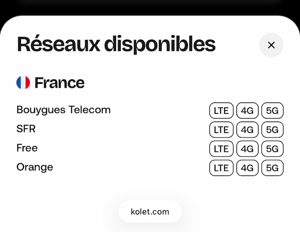Viewport: 300px width, 232px height.
Task: Select the Bouygues Telecom network
Action: (x=63, y=110)
